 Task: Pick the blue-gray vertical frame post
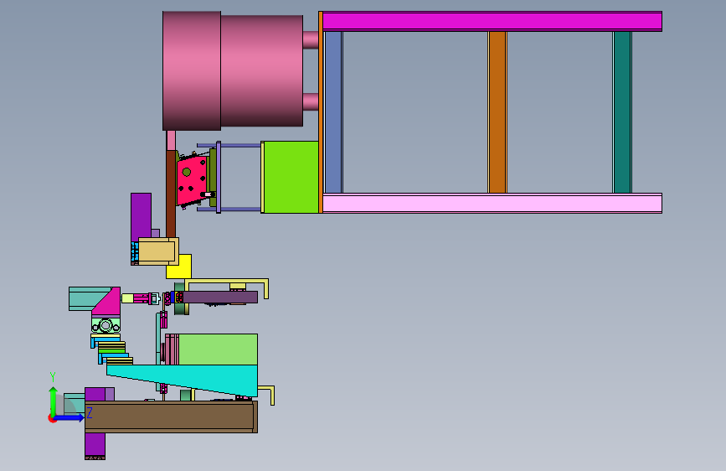pos(333,112)
